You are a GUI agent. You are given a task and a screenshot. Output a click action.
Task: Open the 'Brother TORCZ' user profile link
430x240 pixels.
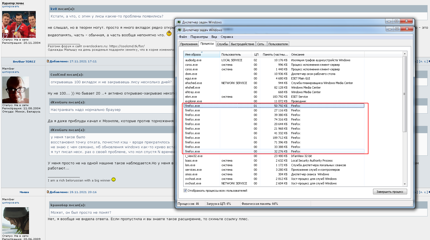point(24,61)
